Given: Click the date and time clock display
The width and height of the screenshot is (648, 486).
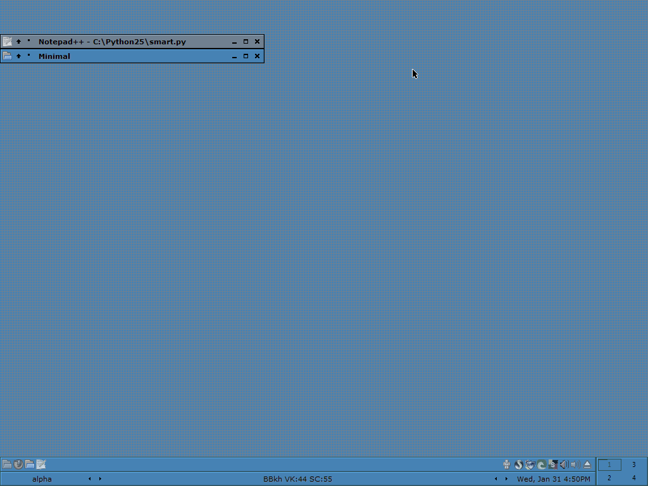Looking at the screenshot, I should [553, 479].
